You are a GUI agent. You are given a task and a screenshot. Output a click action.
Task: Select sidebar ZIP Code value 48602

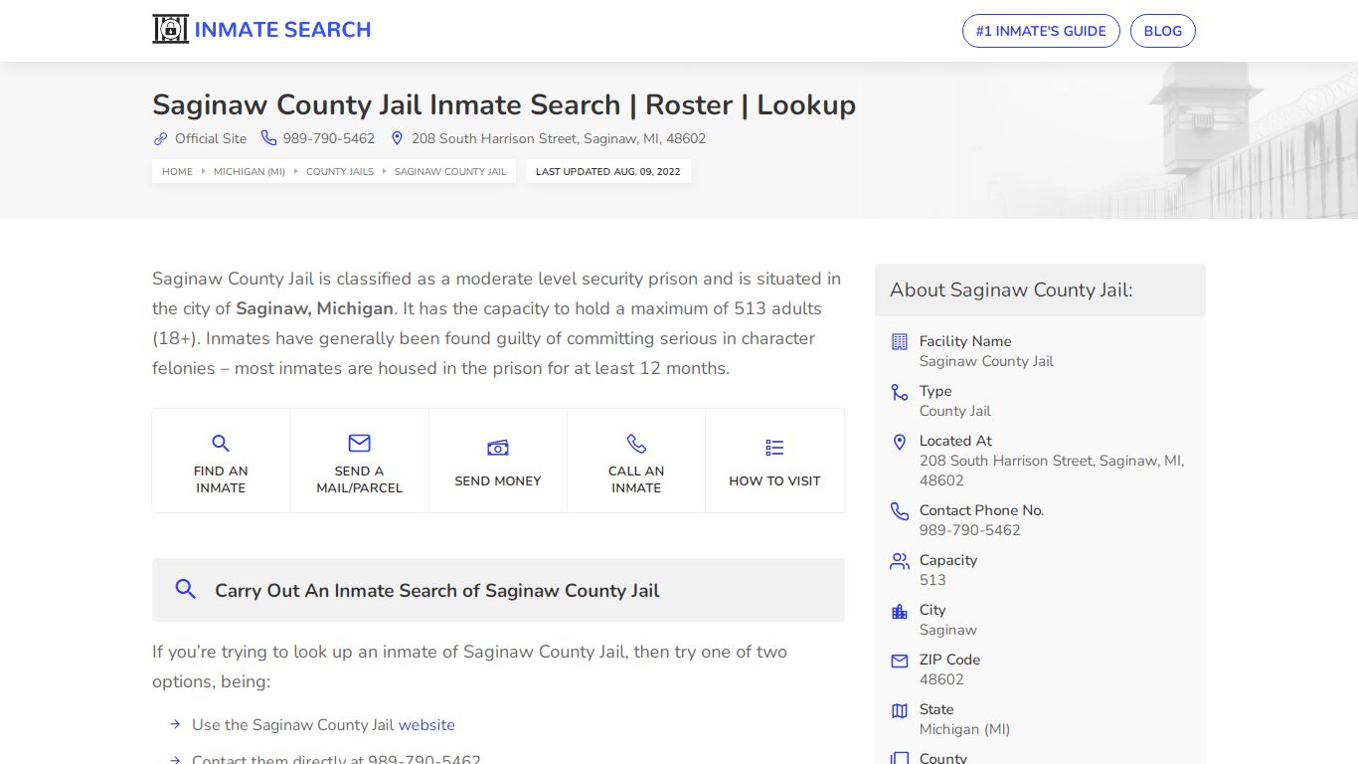point(941,679)
